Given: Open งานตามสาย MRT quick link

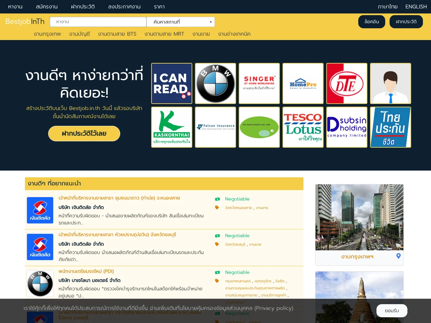Looking at the screenshot, I should coord(164,34).
